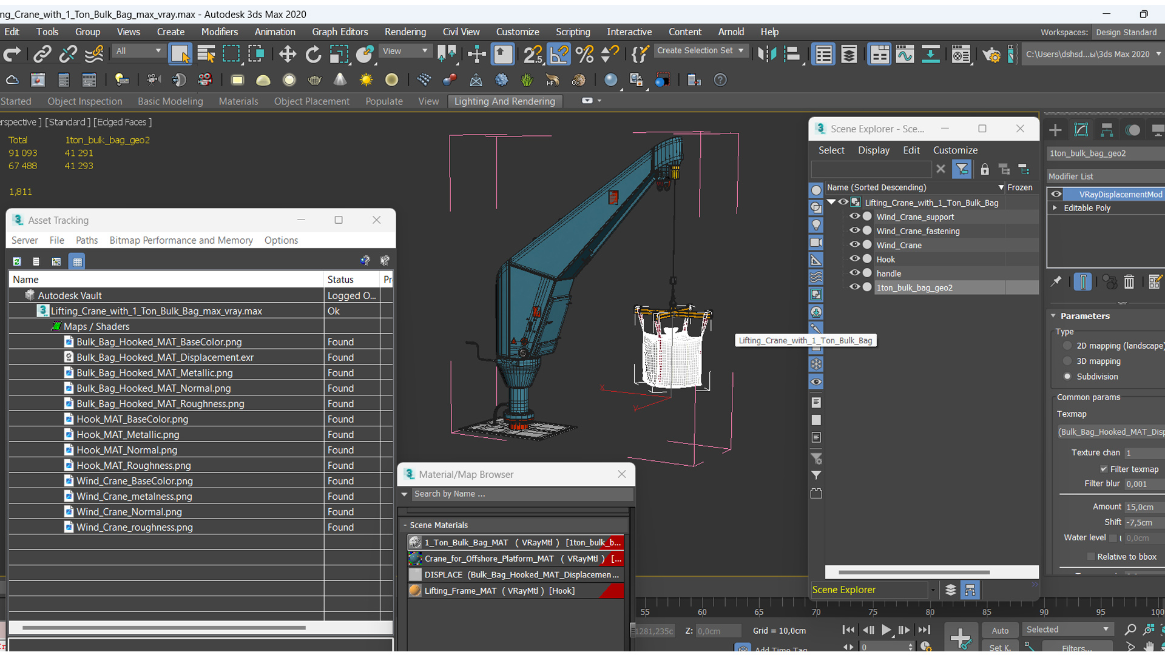
Task: Hide the handle object eye icon
Action: tap(854, 273)
